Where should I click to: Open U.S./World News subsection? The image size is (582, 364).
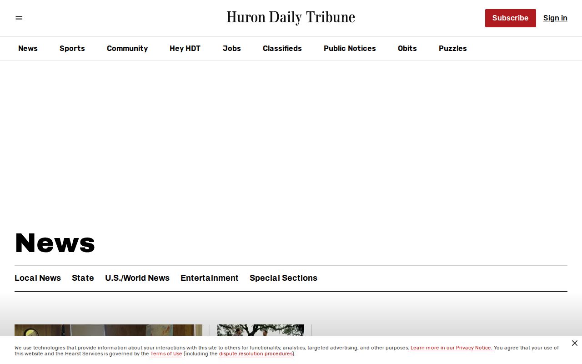point(137,278)
